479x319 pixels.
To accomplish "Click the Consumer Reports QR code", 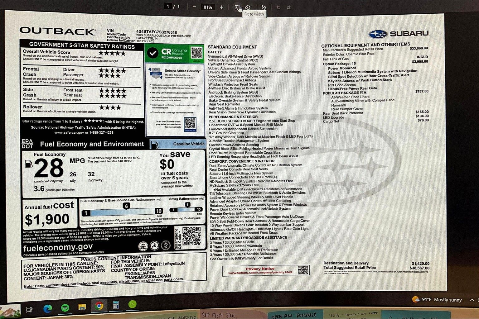I will pos(196,52).
